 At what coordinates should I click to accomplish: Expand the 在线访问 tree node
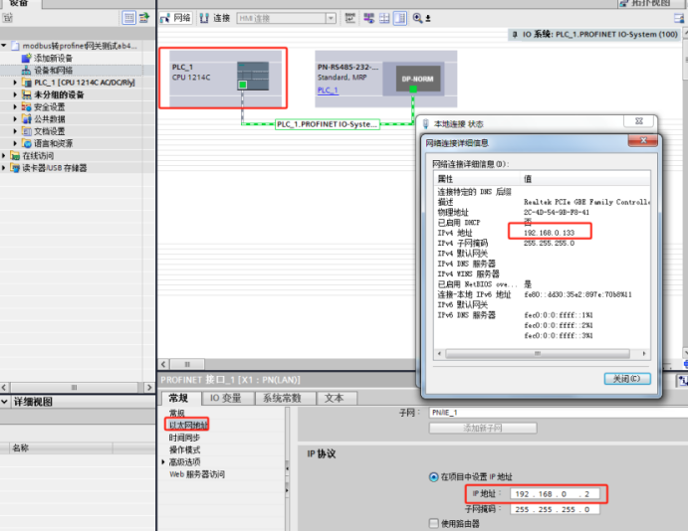click(4, 155)
